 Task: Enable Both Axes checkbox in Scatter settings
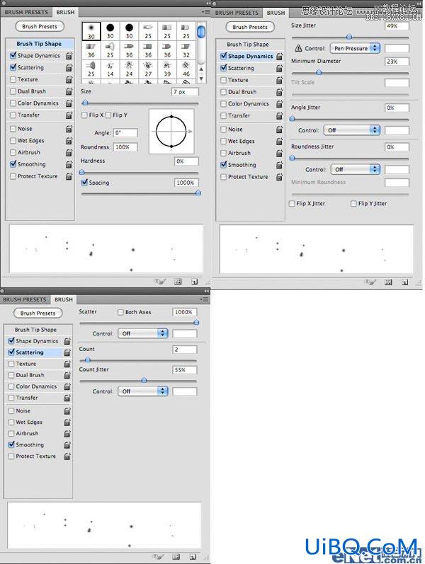(121, 312)
